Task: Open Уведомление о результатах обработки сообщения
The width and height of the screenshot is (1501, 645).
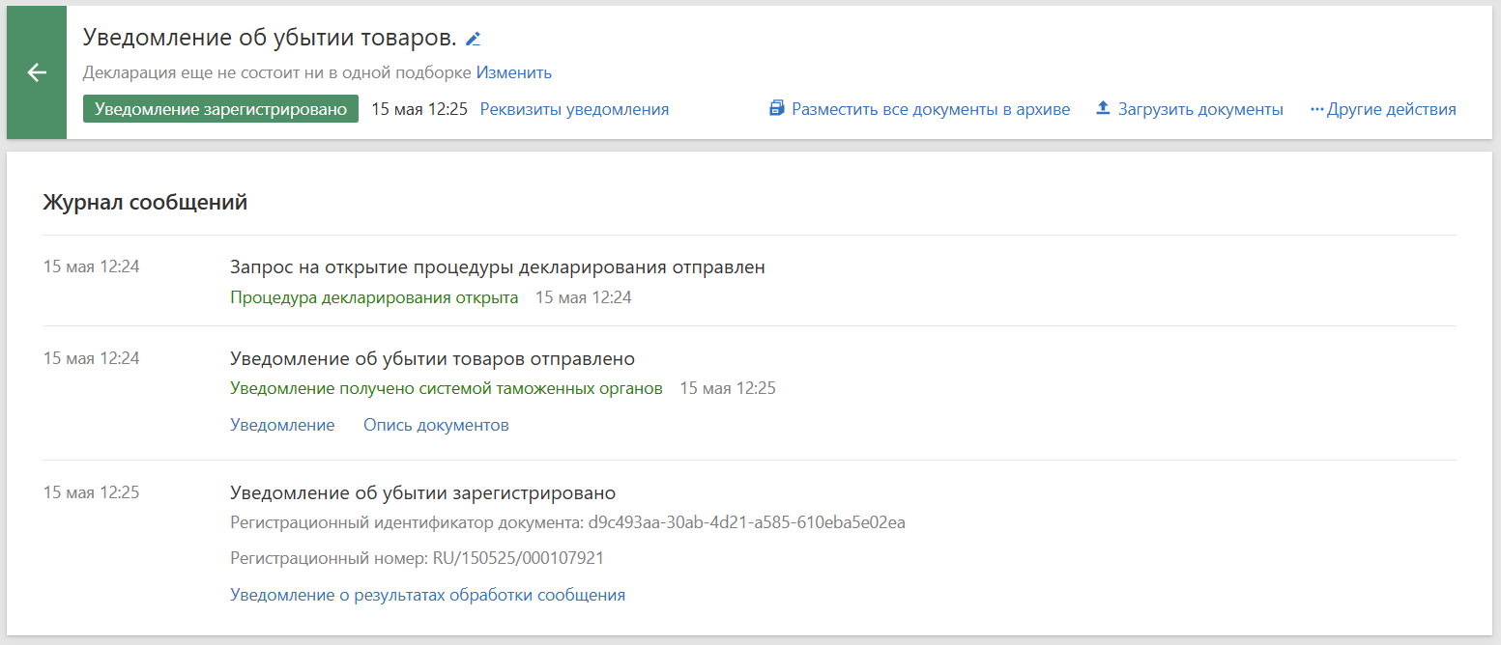Action: (427, 595)
